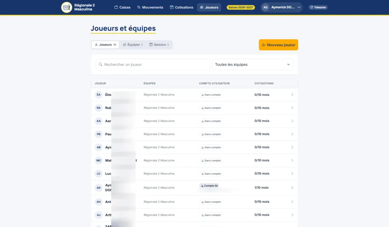Click the 1/10 mois value
Viewport: 389px width, 227px height.
click(x=261, y=188)
